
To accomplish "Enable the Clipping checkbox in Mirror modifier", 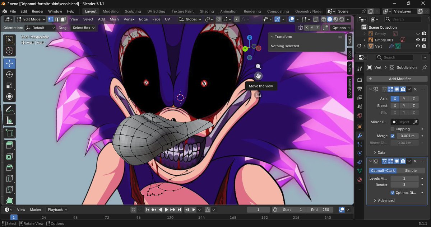I will (x=393, y=129).
